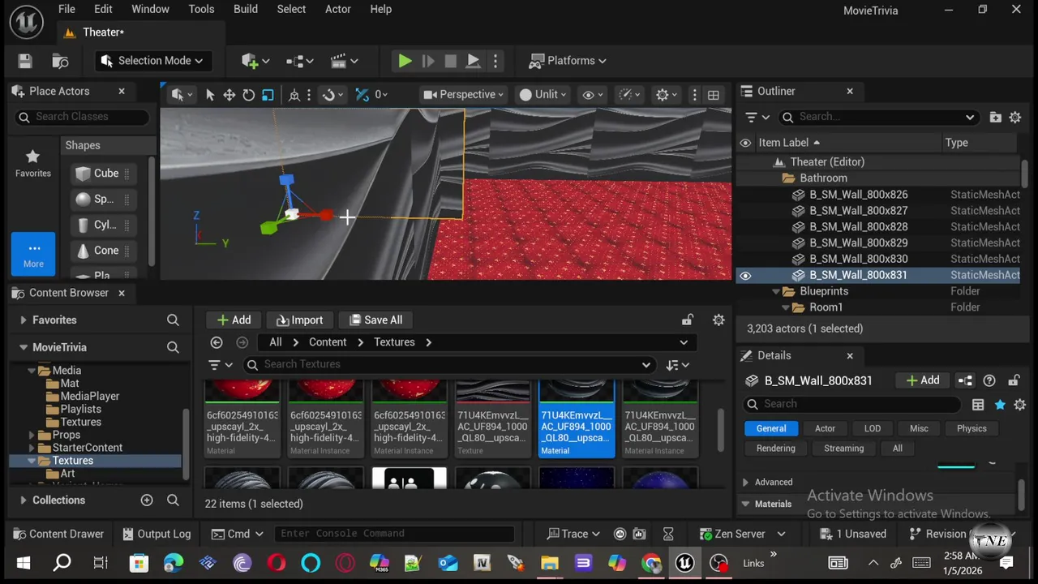
Task: Click Save All in Content Browser
Action: pos(375,320)
